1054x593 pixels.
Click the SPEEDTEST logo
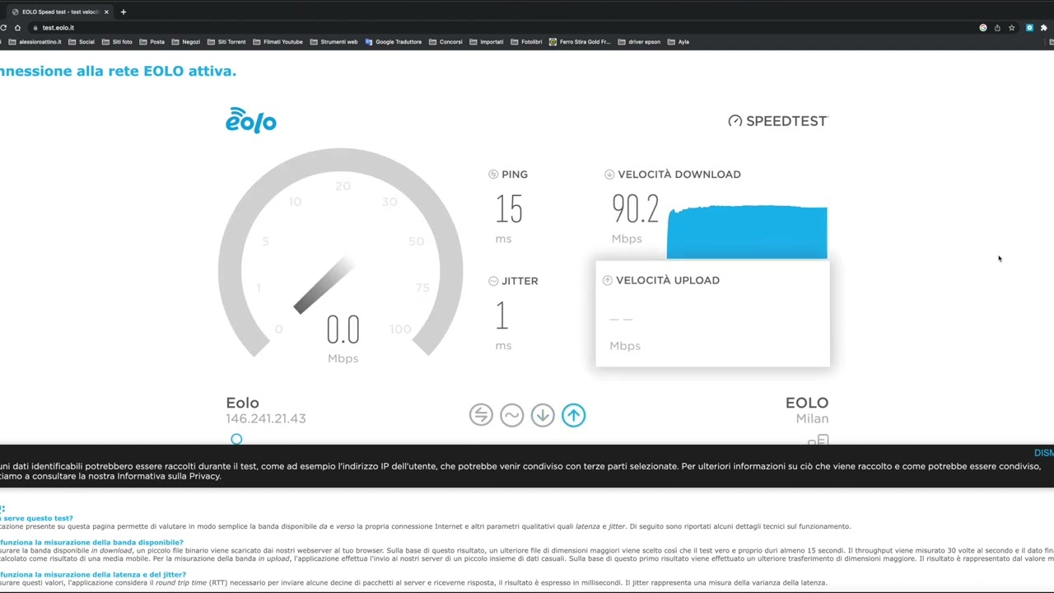[x=777, y=121]
